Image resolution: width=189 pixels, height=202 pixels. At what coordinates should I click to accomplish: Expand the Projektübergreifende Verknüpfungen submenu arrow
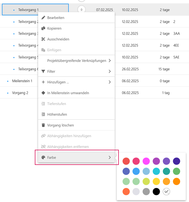coord(110,61)
